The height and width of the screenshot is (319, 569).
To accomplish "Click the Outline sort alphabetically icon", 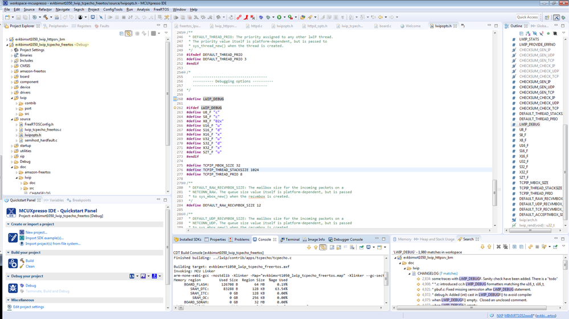I will point(528,34).
